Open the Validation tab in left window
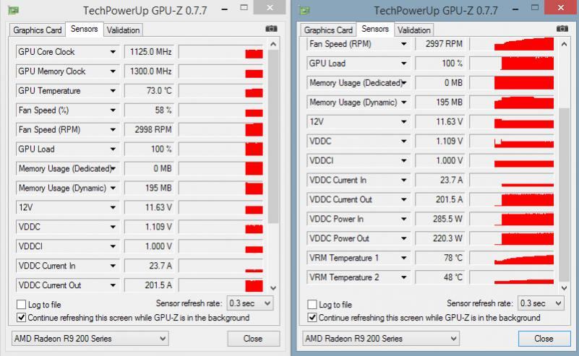The height and width of the screenshot is (356, 579). point(123,30)
